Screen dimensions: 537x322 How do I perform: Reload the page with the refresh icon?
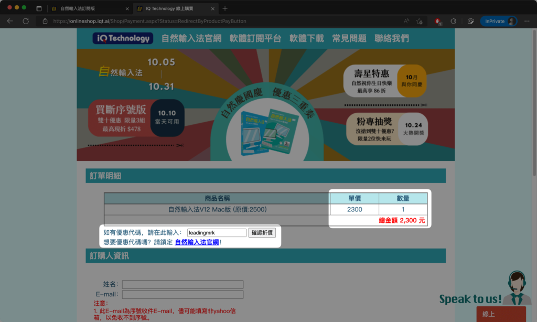[x=26, y=21]
